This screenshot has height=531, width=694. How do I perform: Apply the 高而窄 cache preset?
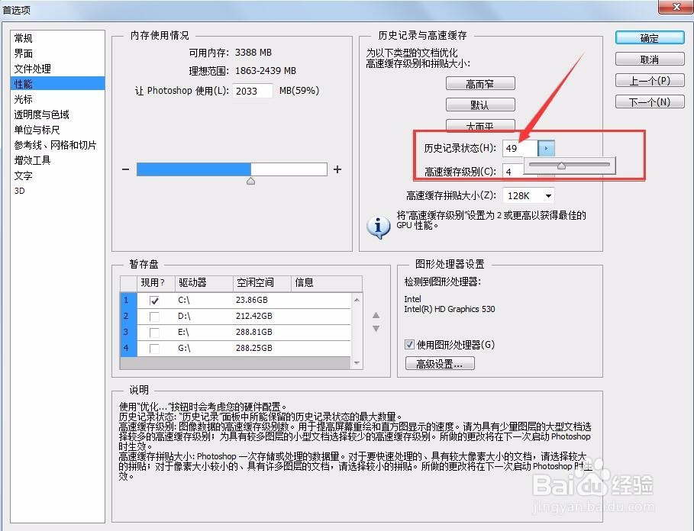click(x=480, y=84)
